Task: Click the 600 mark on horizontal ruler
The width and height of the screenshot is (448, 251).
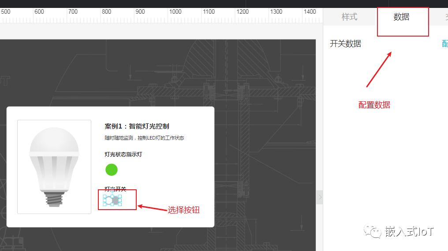Action: pyautogui.click(x=39, y=12)
